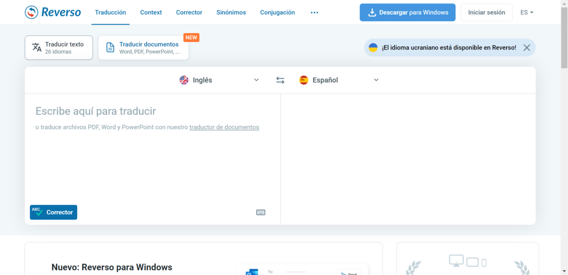Switch to the Traducir texto mode

[58, 47]
